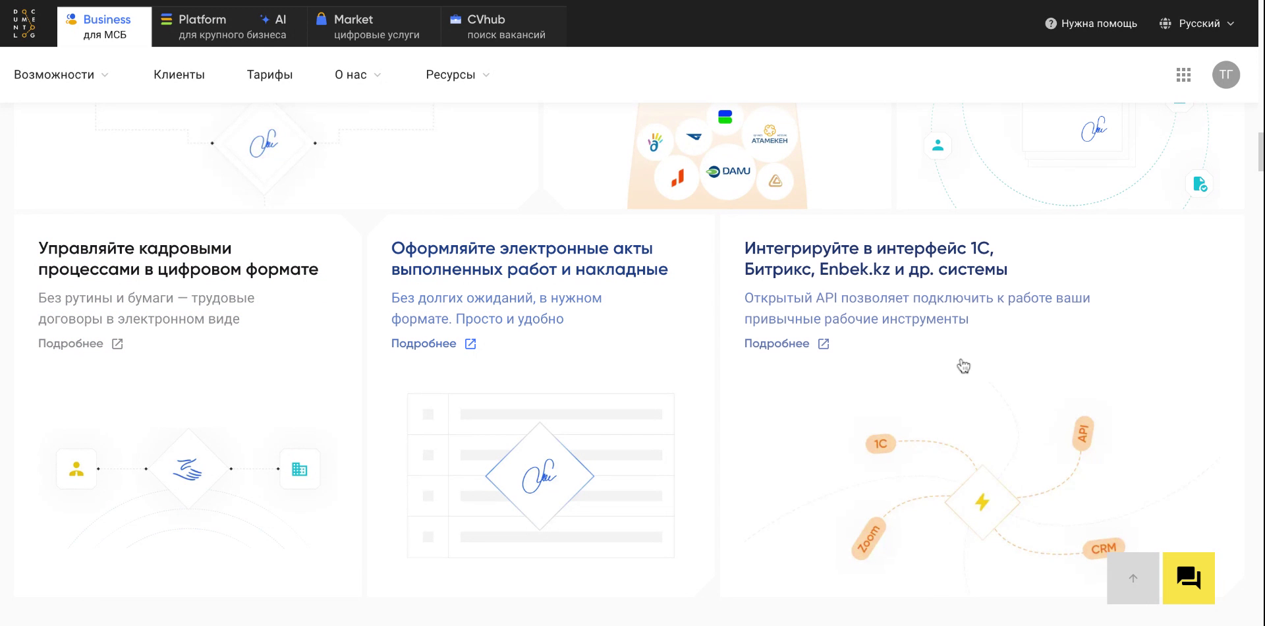The image size is (1265, 626).
Task: Open the apps grid icon
Action: (1184, 75)
